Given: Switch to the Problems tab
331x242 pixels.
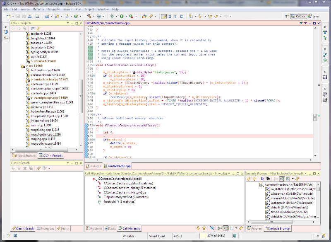Looking at the screenshot, I should point(94,228).
